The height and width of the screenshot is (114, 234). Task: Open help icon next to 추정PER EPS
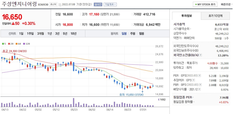[x=194, y=80]
